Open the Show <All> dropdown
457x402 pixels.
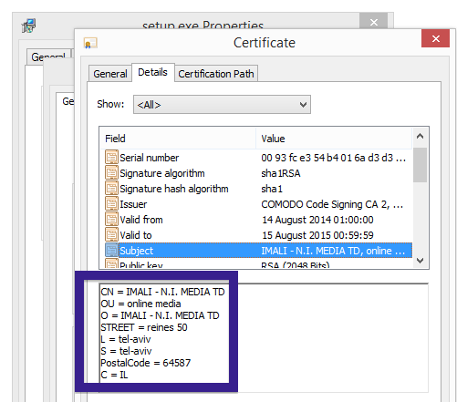[x=222, y=105]
